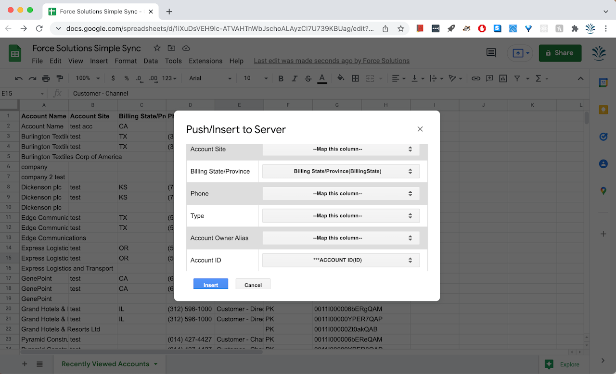Bookmark this page with the star icon
The height and width of the screenshot is (374, 616).
coord(400,28)
